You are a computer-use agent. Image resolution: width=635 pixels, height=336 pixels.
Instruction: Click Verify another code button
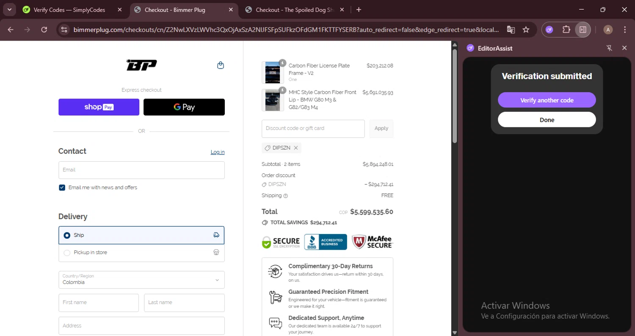[547, 100]
